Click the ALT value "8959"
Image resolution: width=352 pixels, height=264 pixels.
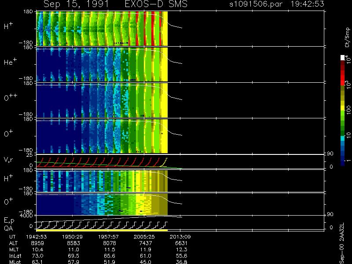pos(37,243)
